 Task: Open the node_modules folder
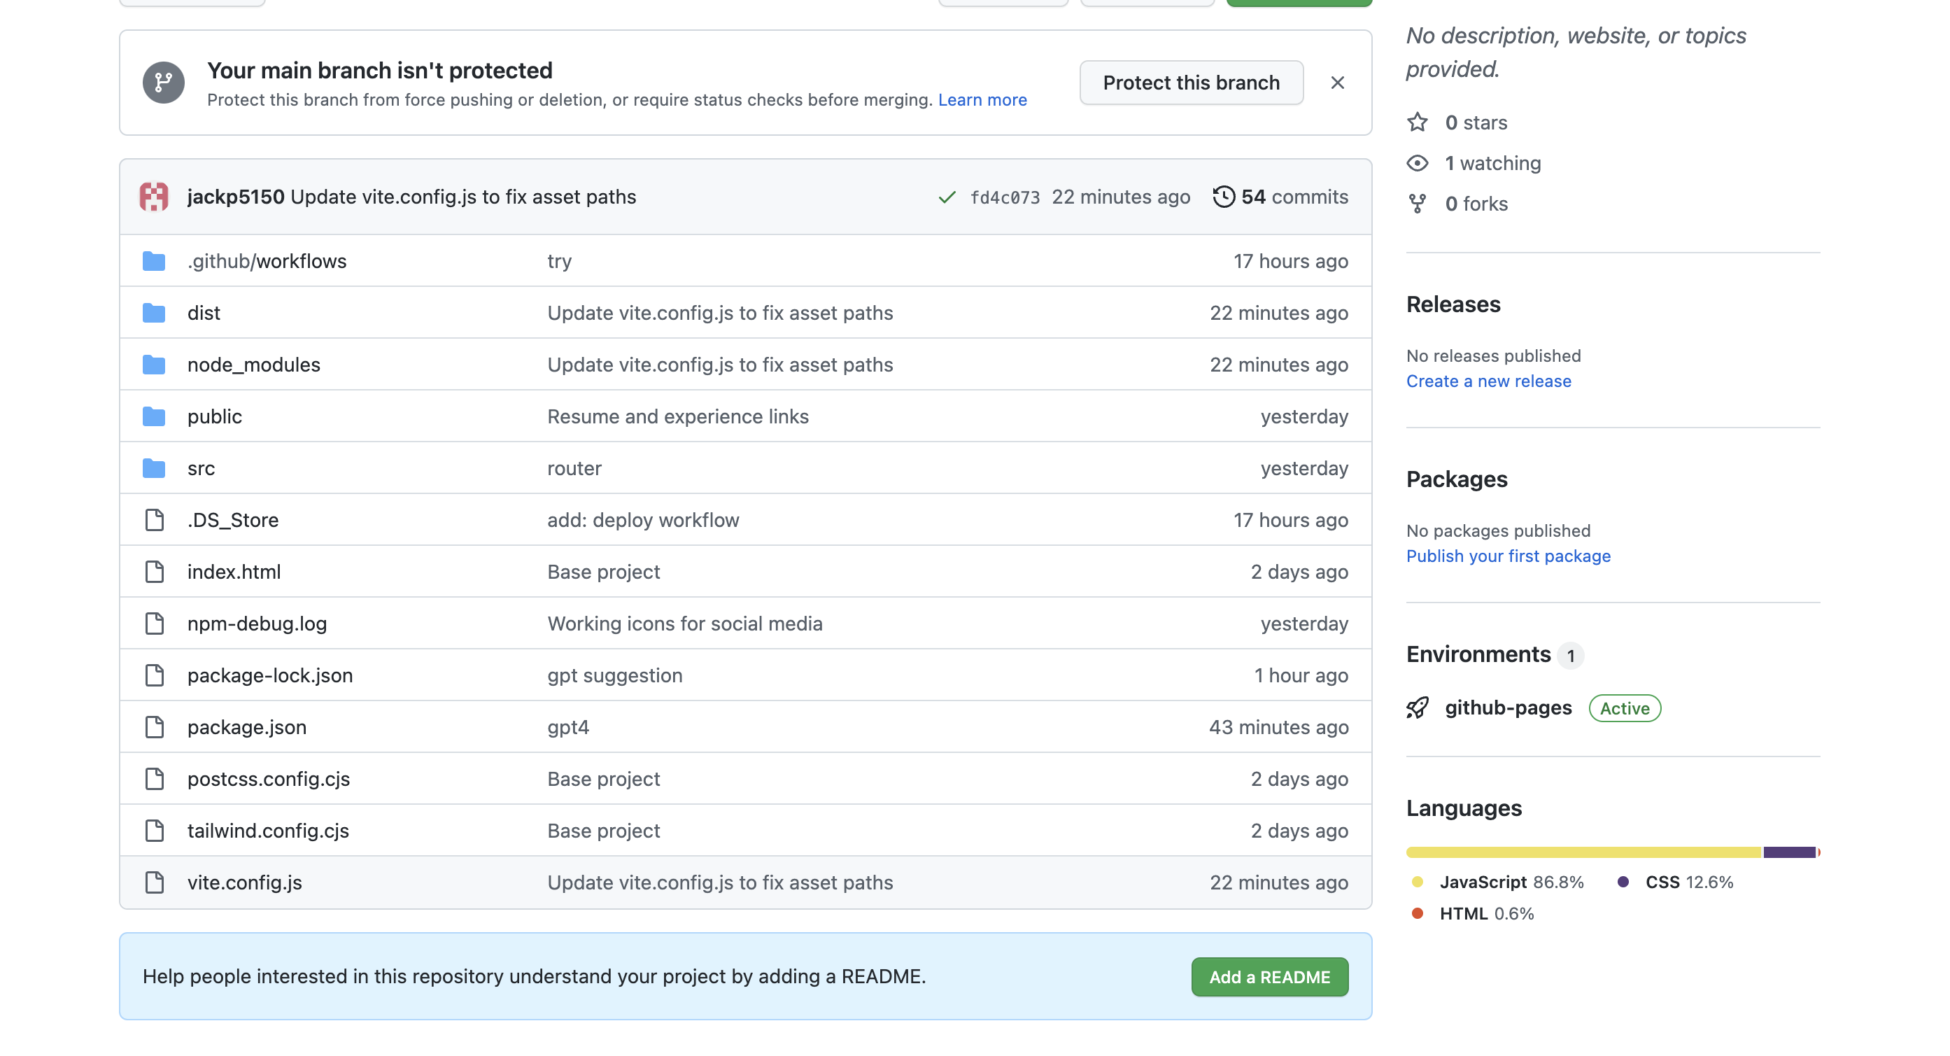253,365
